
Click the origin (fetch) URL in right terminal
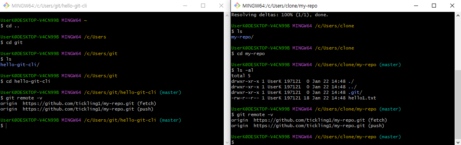309,120
